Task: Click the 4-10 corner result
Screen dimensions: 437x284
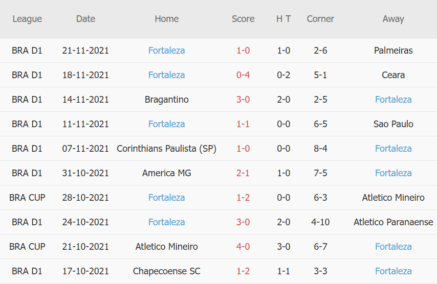Action: 320,222
